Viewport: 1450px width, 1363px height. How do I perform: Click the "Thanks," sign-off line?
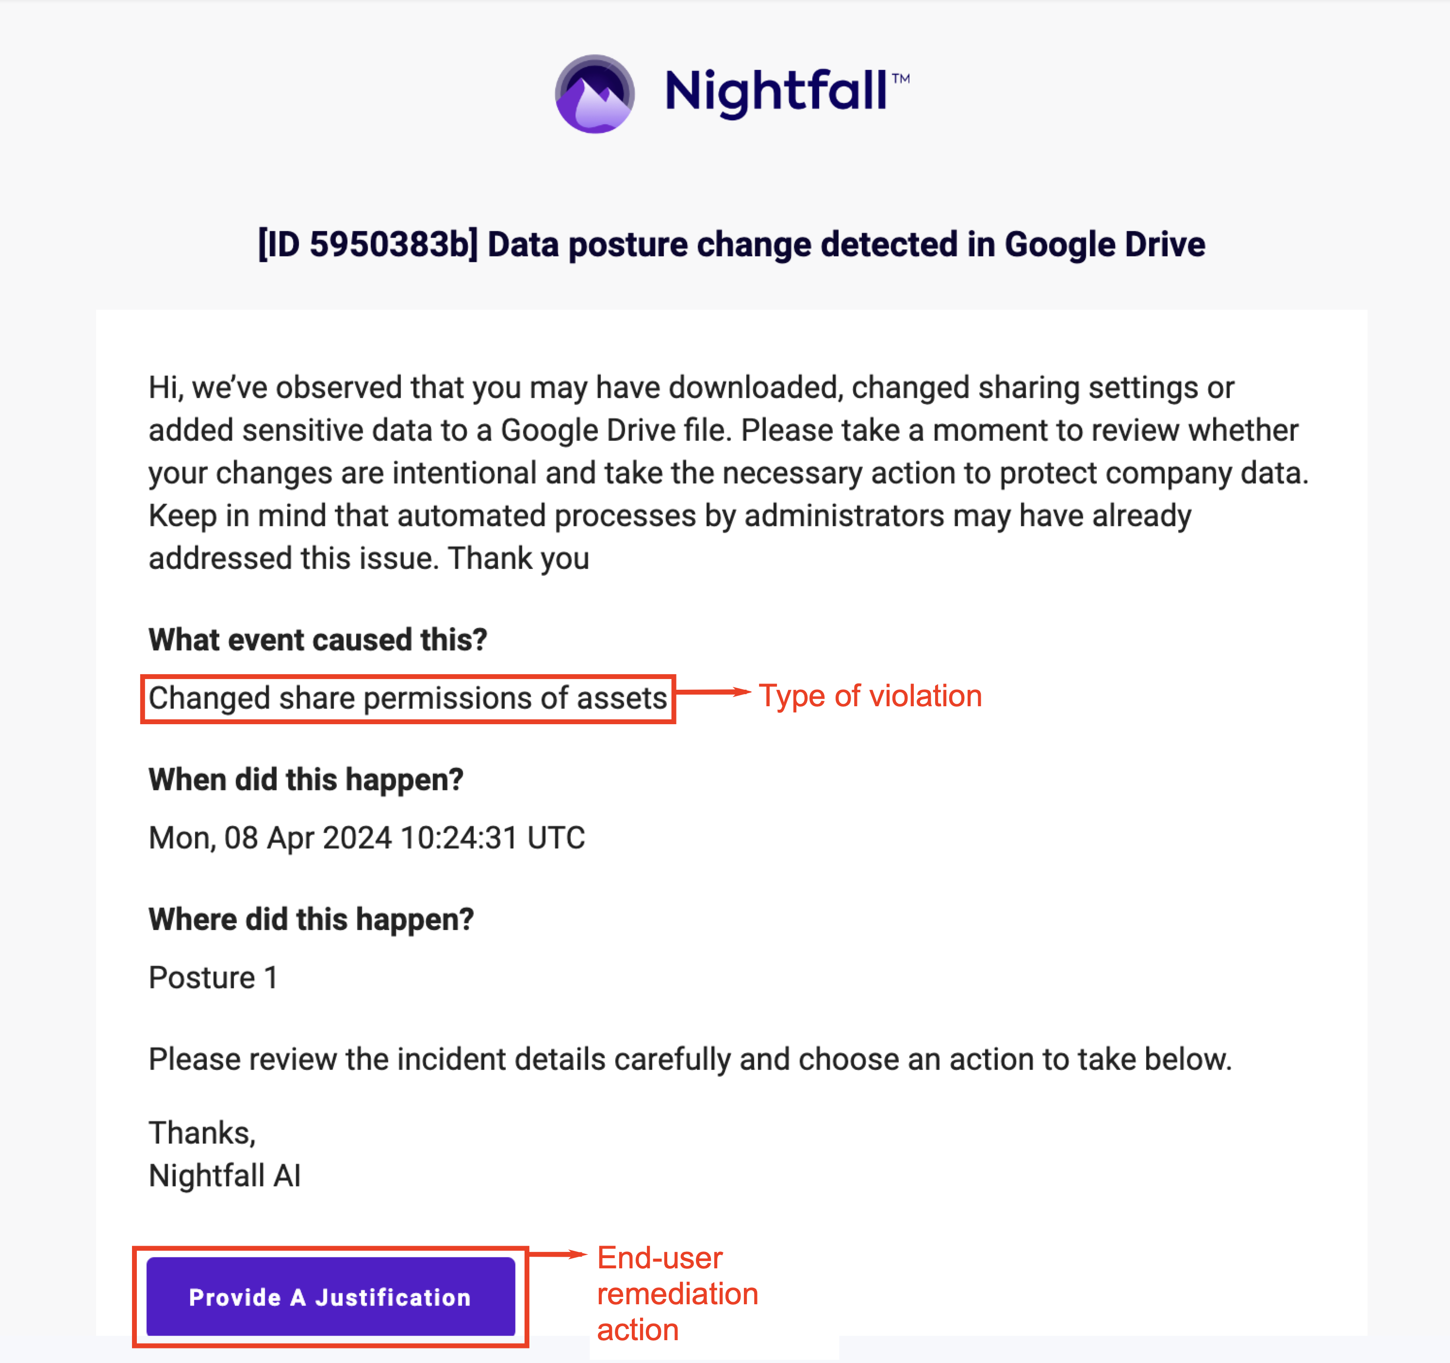coord(202,1133)
